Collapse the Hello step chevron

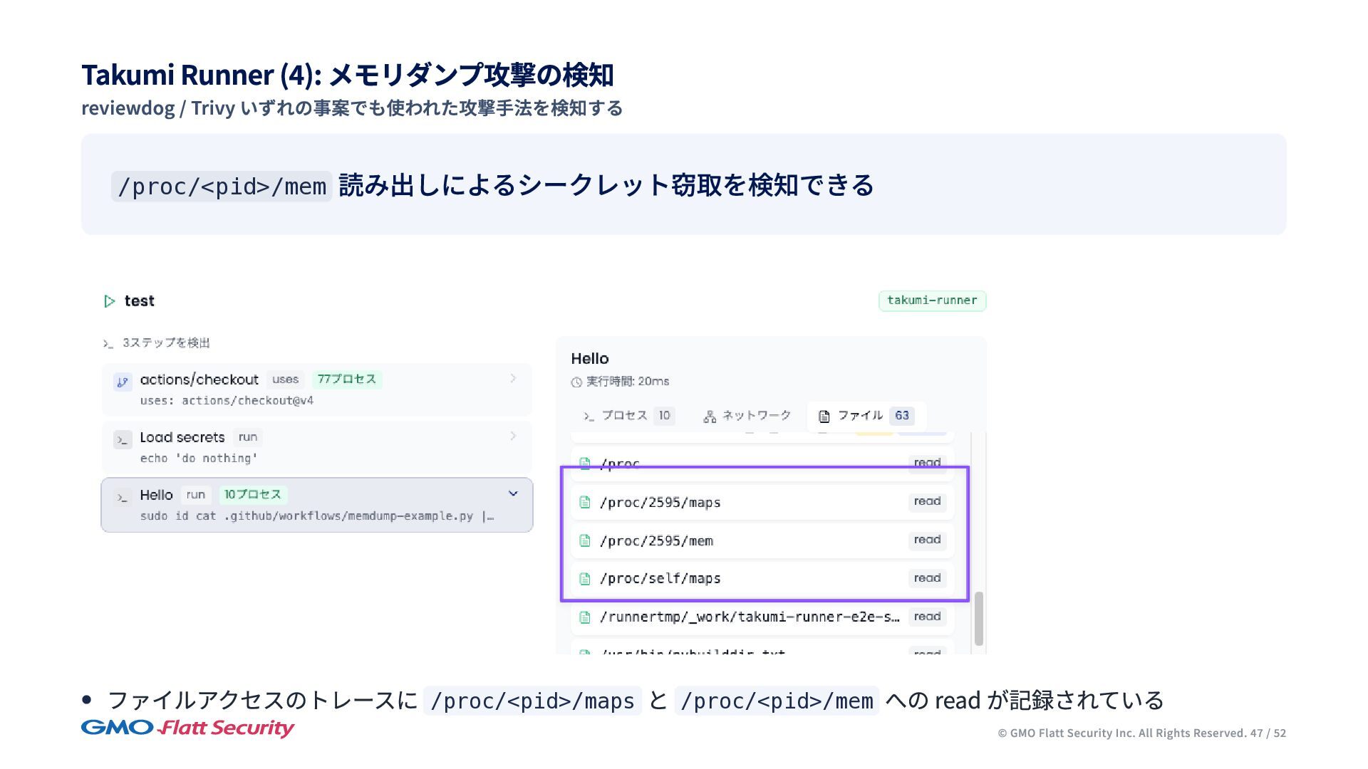(x=513, y=493)
